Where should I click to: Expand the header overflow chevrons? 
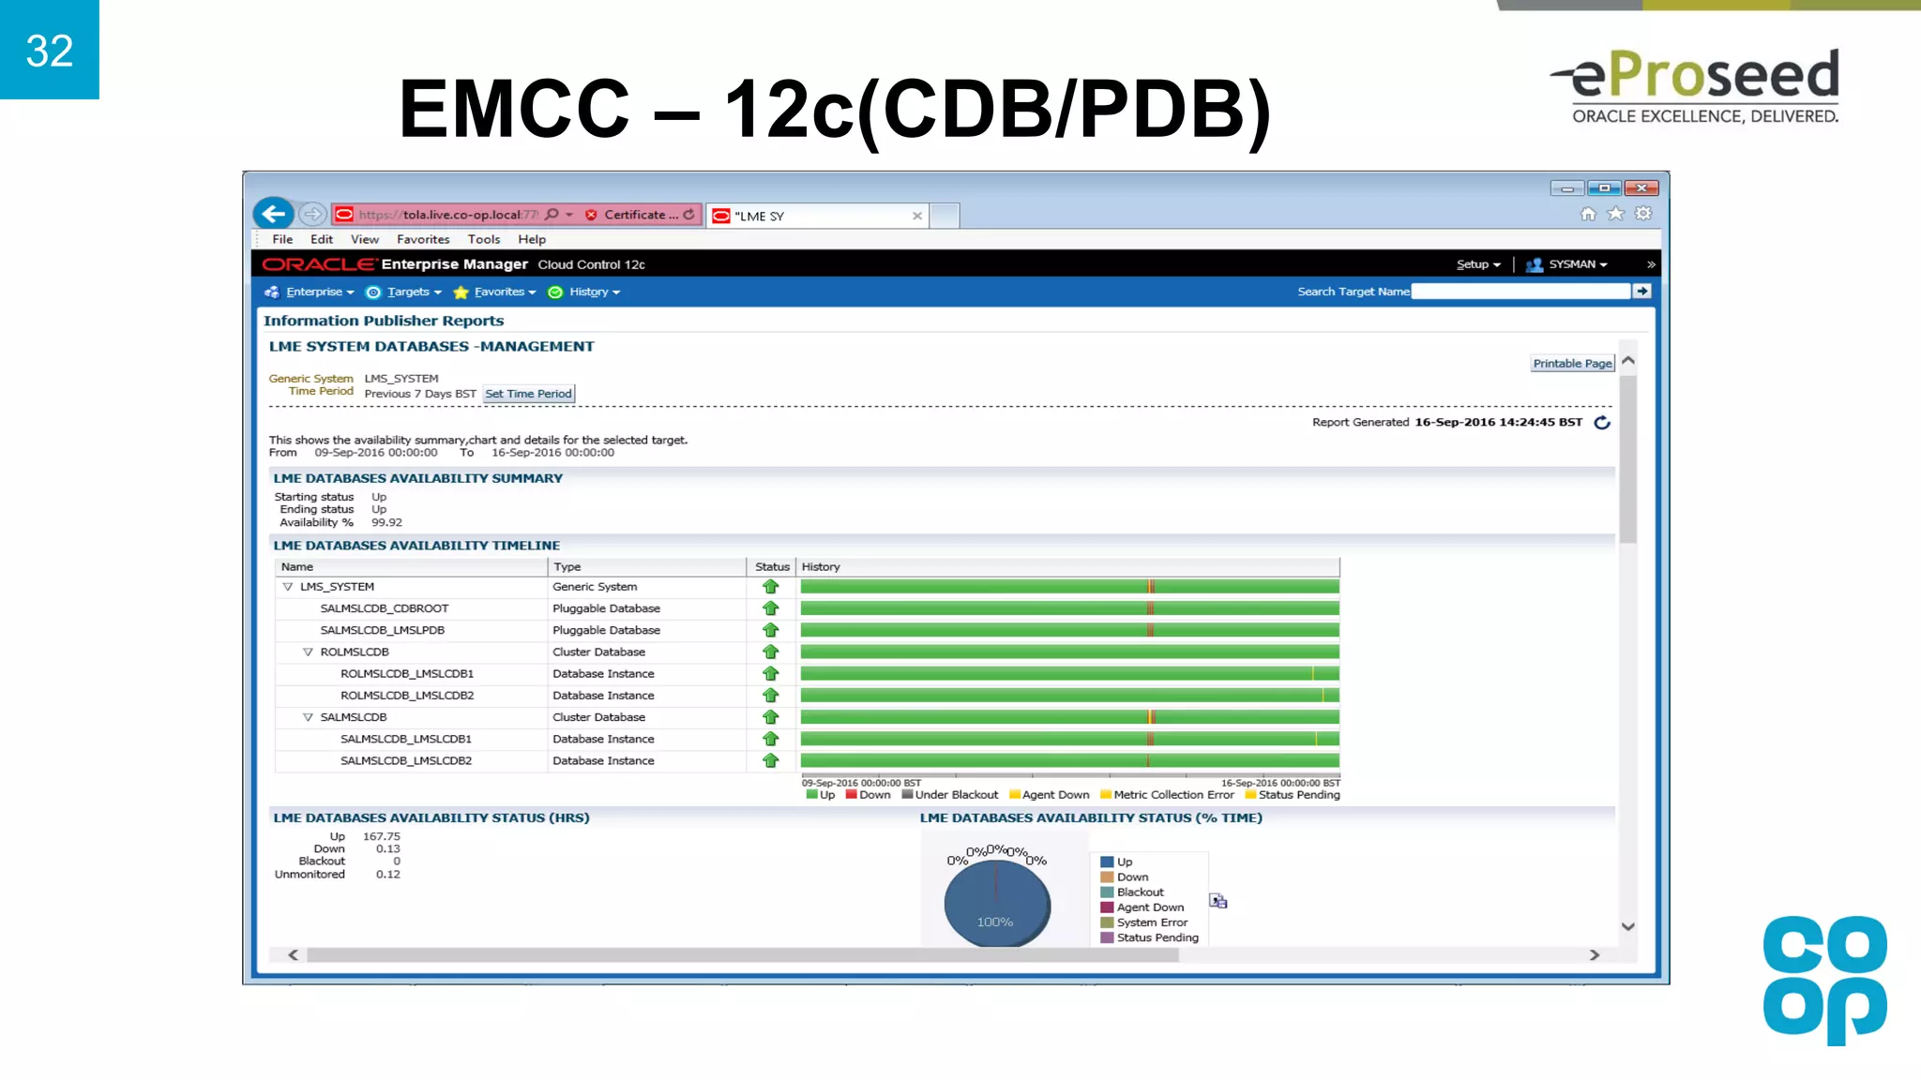coord(1651,264)
